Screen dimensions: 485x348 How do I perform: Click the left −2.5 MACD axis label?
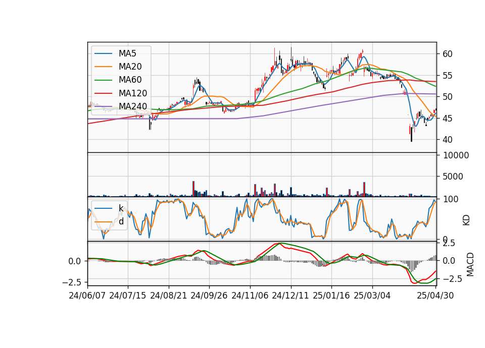(x=71, y=282)
